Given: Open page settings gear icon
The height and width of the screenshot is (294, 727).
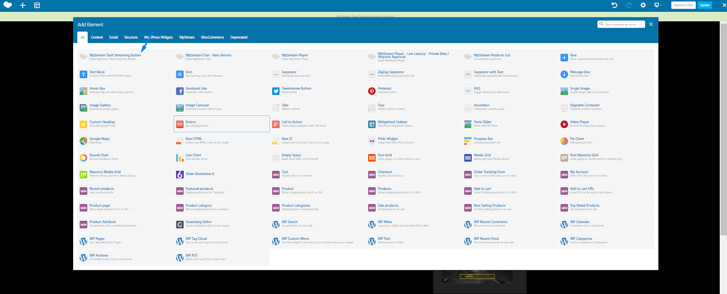Looking at the screenshot, I should pyautogui.click(x=643, y=5).
